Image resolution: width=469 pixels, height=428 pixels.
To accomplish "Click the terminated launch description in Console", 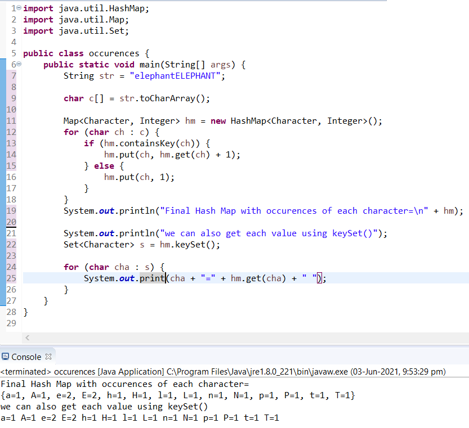I will pos(223,372).
